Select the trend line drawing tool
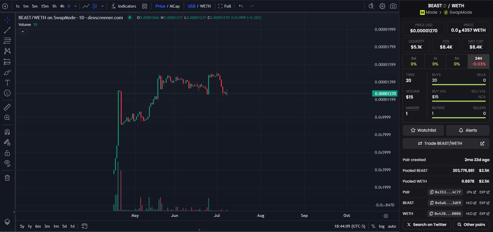Image resolution: width=493 pixels, height=232 pixels. coord(7,30)
